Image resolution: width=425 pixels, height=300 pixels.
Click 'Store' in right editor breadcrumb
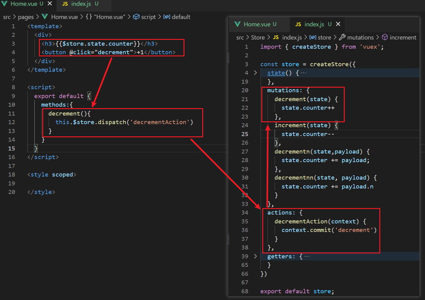[258, 37]
